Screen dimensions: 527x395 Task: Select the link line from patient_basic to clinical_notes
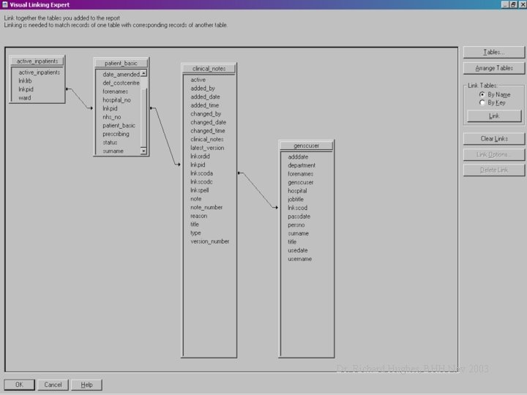click(x=165, y=136)
